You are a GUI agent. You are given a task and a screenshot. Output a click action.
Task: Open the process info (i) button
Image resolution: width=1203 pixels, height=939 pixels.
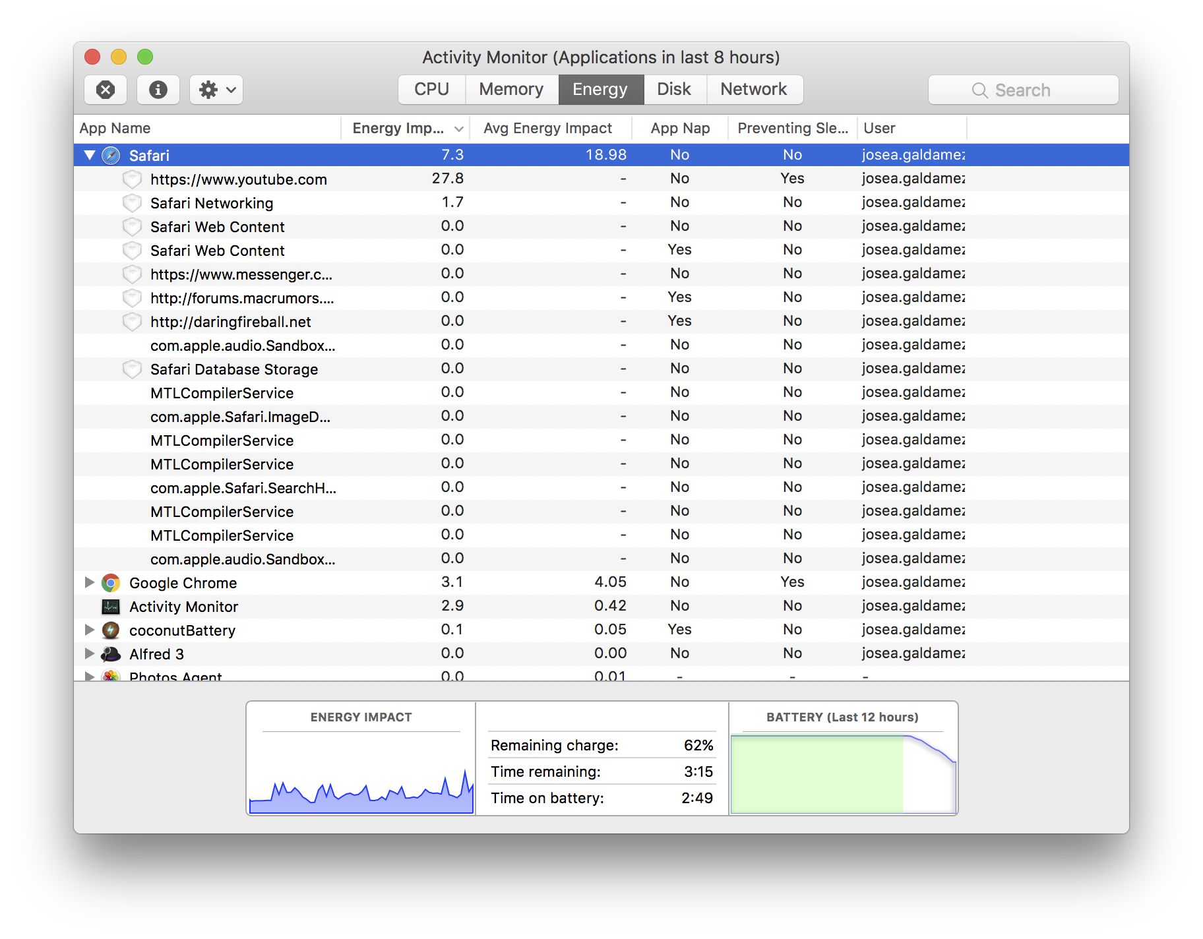point(158,90)
